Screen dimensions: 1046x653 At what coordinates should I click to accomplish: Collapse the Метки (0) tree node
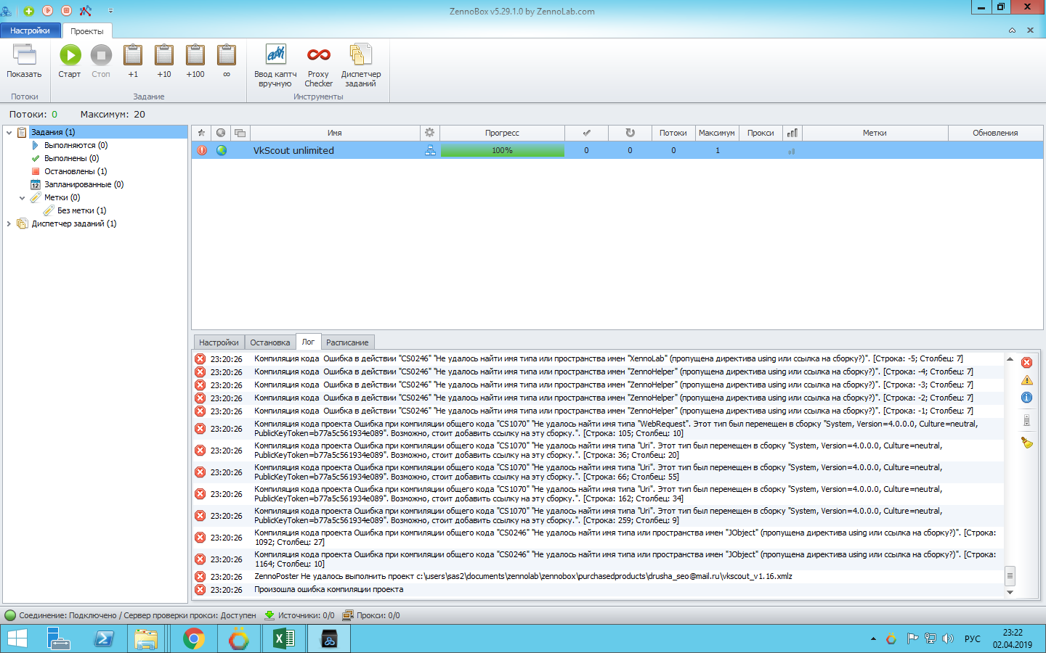(x=23, y=197)
